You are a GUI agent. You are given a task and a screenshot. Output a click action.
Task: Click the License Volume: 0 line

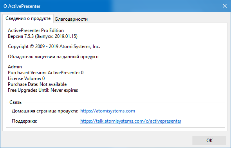click(x=26, y=78)
